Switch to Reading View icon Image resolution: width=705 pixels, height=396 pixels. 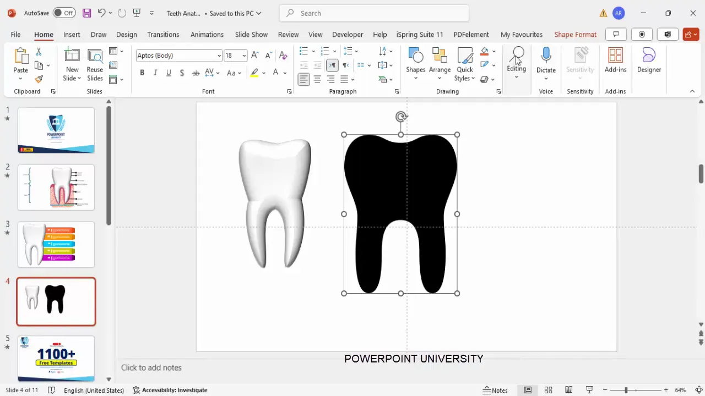tap(569, 390)
